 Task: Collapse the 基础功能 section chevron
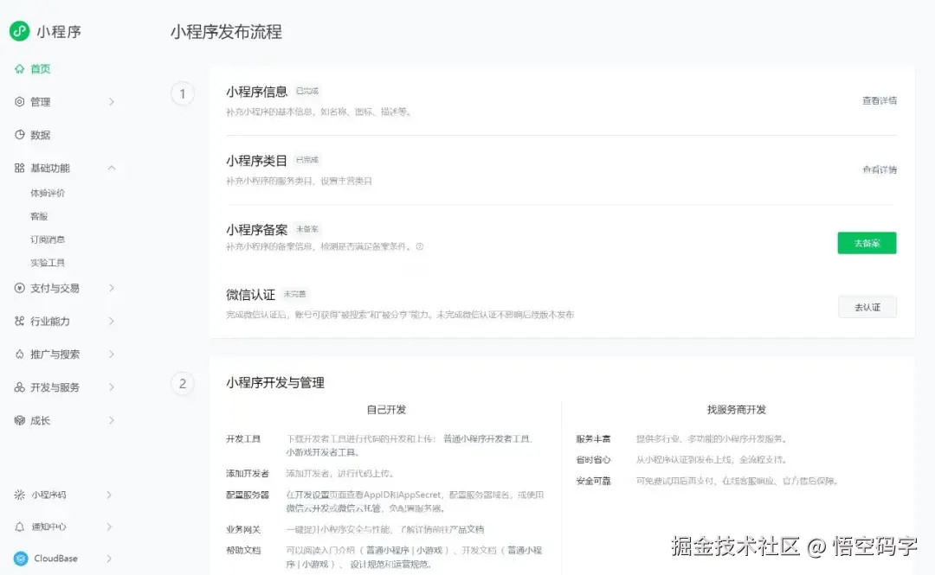[x=111, y=168]
